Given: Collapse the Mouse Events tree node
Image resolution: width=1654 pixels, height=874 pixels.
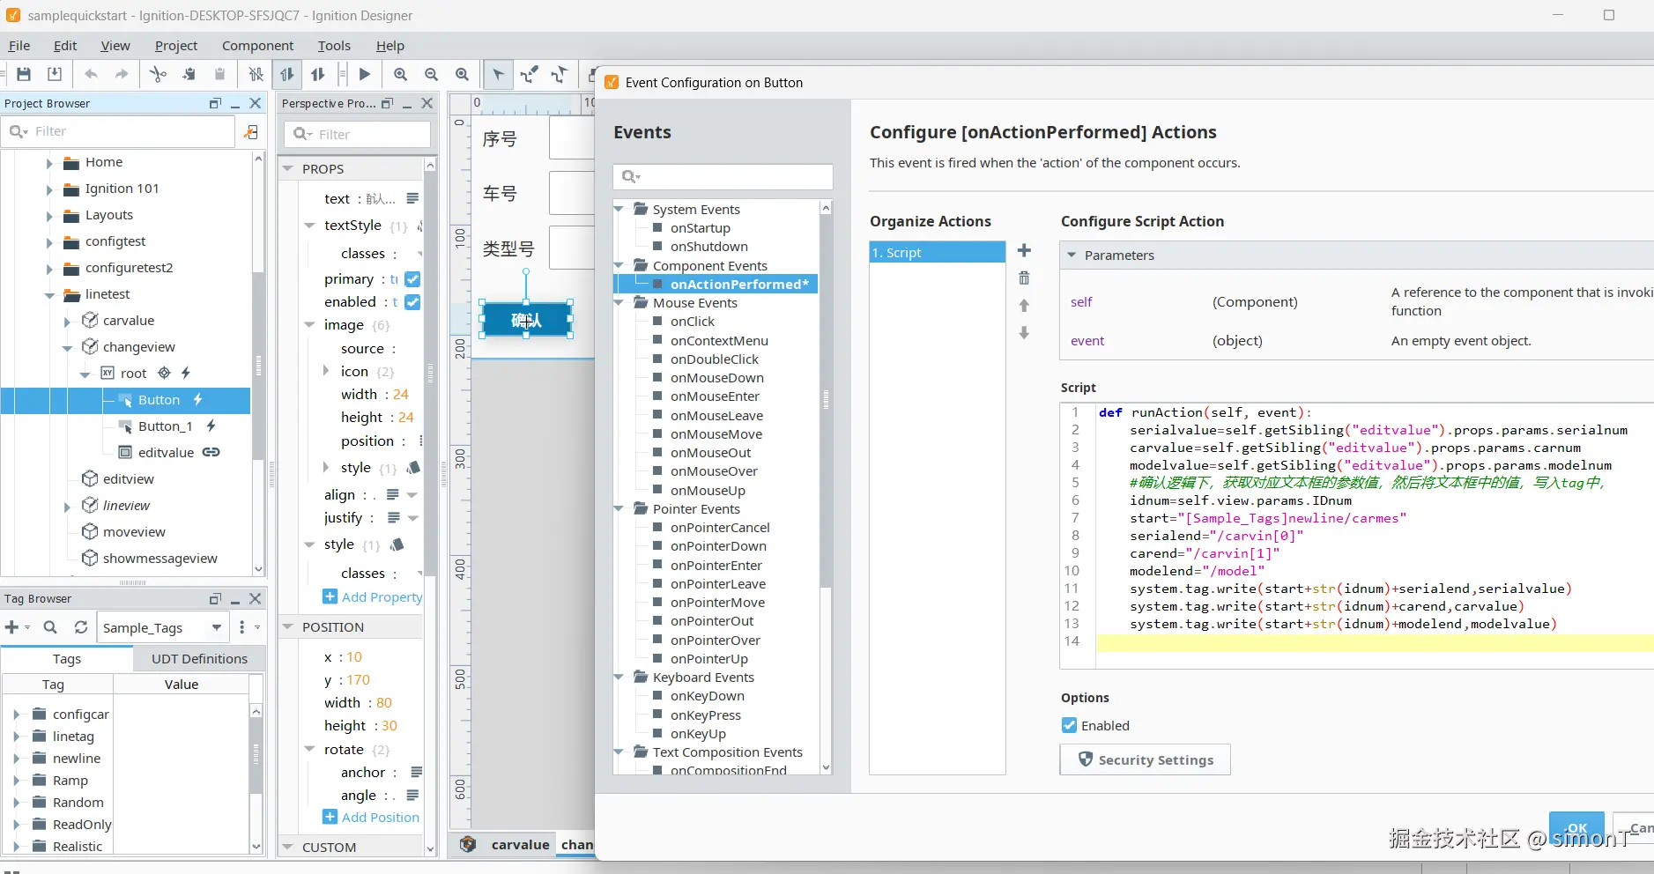Looking at the screenshot, I should pos(619,303).
